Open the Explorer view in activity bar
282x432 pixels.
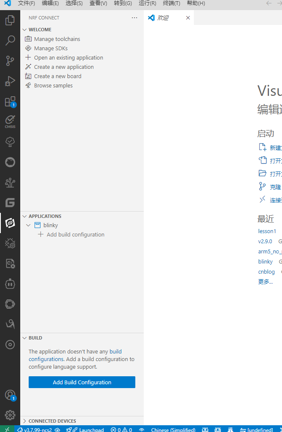[x=10, y=20]
